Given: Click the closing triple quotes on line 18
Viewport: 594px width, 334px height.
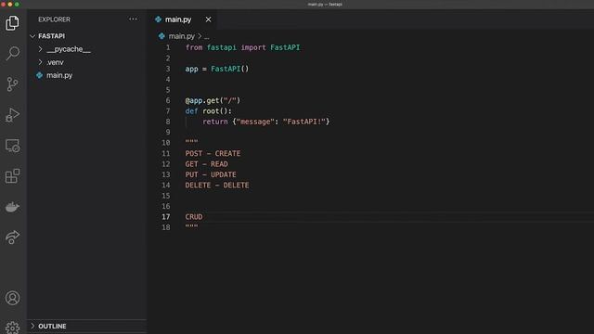Looking at the screenshot, I should click(191, 226).
